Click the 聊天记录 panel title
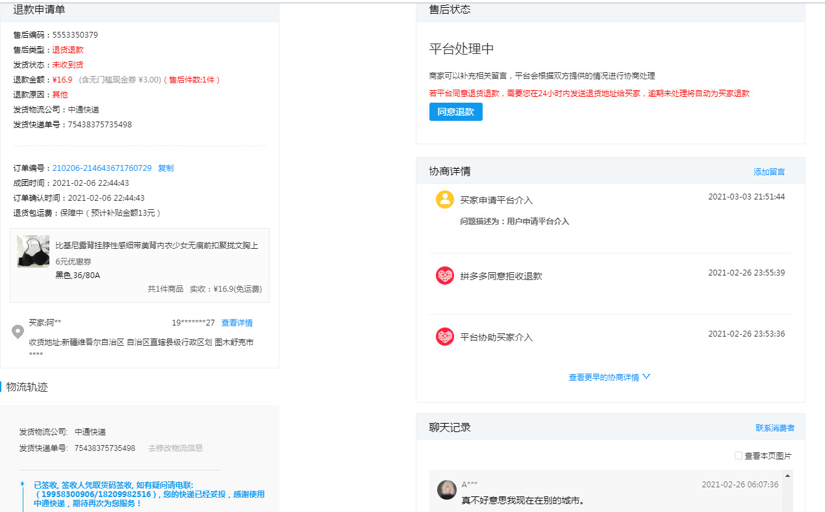 (x=450, y=427)
